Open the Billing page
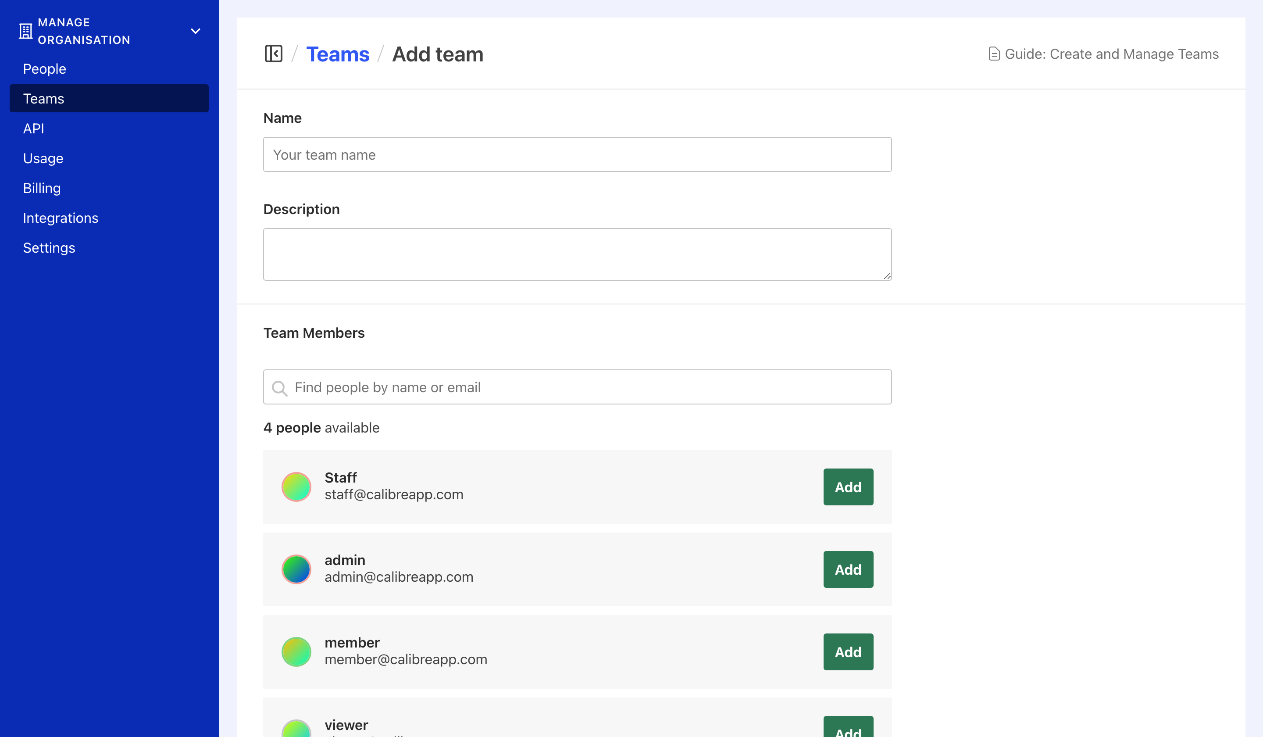 pos(42,188)
